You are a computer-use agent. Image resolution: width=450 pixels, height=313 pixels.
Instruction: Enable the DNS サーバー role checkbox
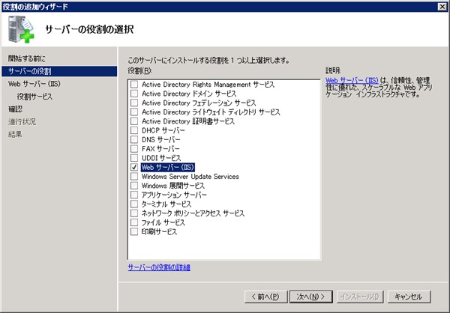click(134, 139)
